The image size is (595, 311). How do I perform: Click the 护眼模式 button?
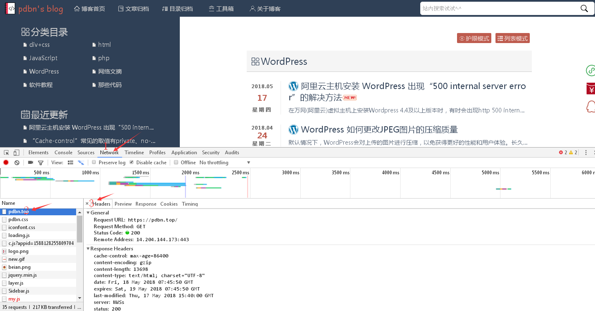point(474,38)
